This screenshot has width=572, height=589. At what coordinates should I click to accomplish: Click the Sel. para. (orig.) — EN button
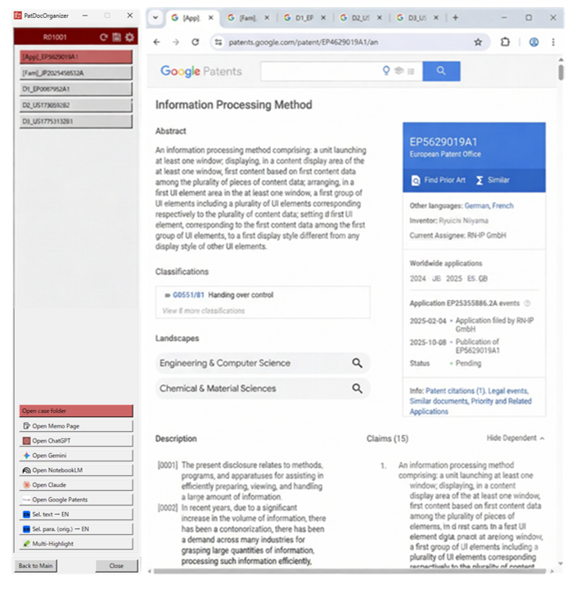pos(76,529)
